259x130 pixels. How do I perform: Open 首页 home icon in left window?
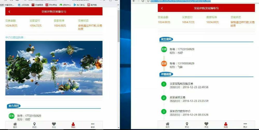coord(15,125)
